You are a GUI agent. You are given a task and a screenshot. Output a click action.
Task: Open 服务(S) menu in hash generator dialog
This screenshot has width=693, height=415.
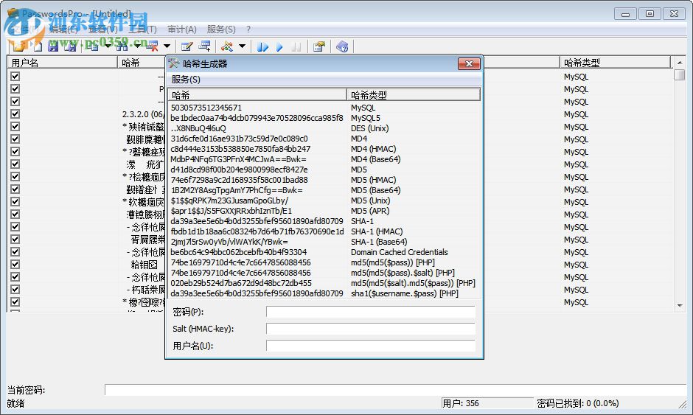point(186,80)
